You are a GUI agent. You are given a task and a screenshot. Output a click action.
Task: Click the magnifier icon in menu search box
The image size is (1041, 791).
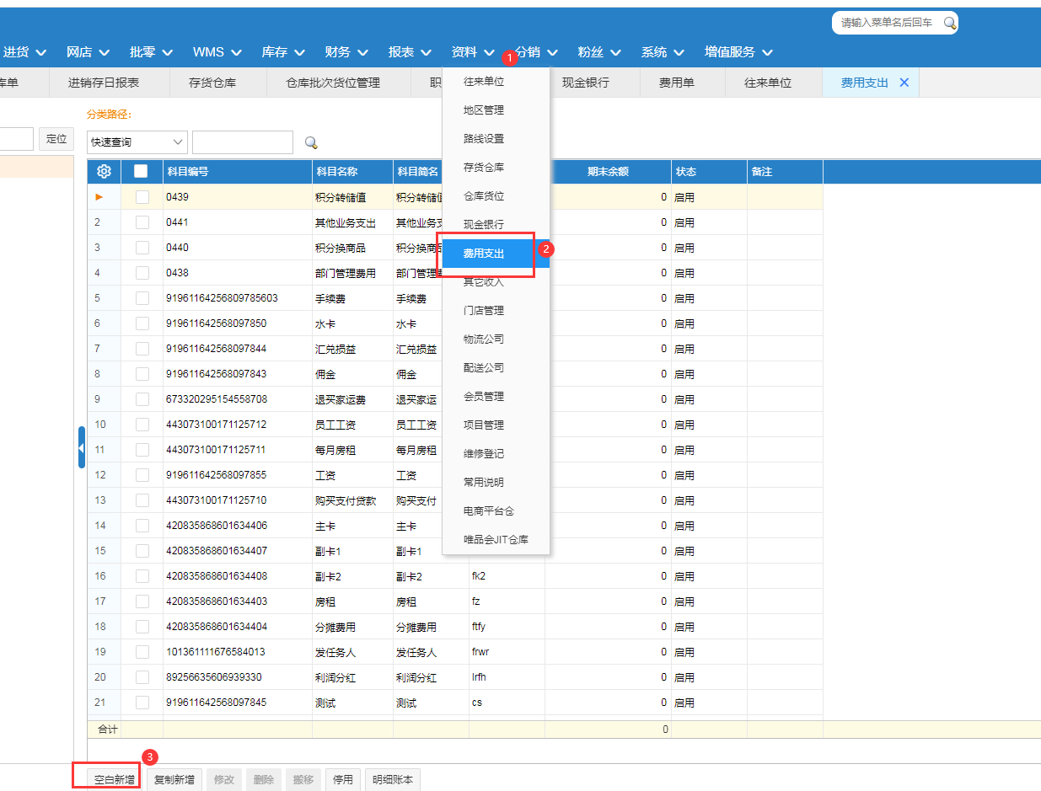[949, 23]
